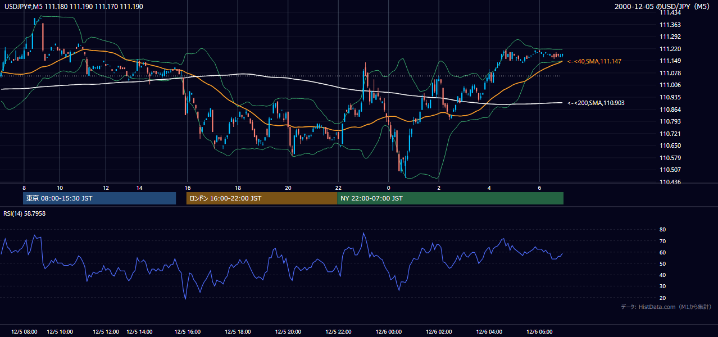The height and width of the screenshot is (337, 718).
Task: Click price axis value 111.078
Action: 669,73
